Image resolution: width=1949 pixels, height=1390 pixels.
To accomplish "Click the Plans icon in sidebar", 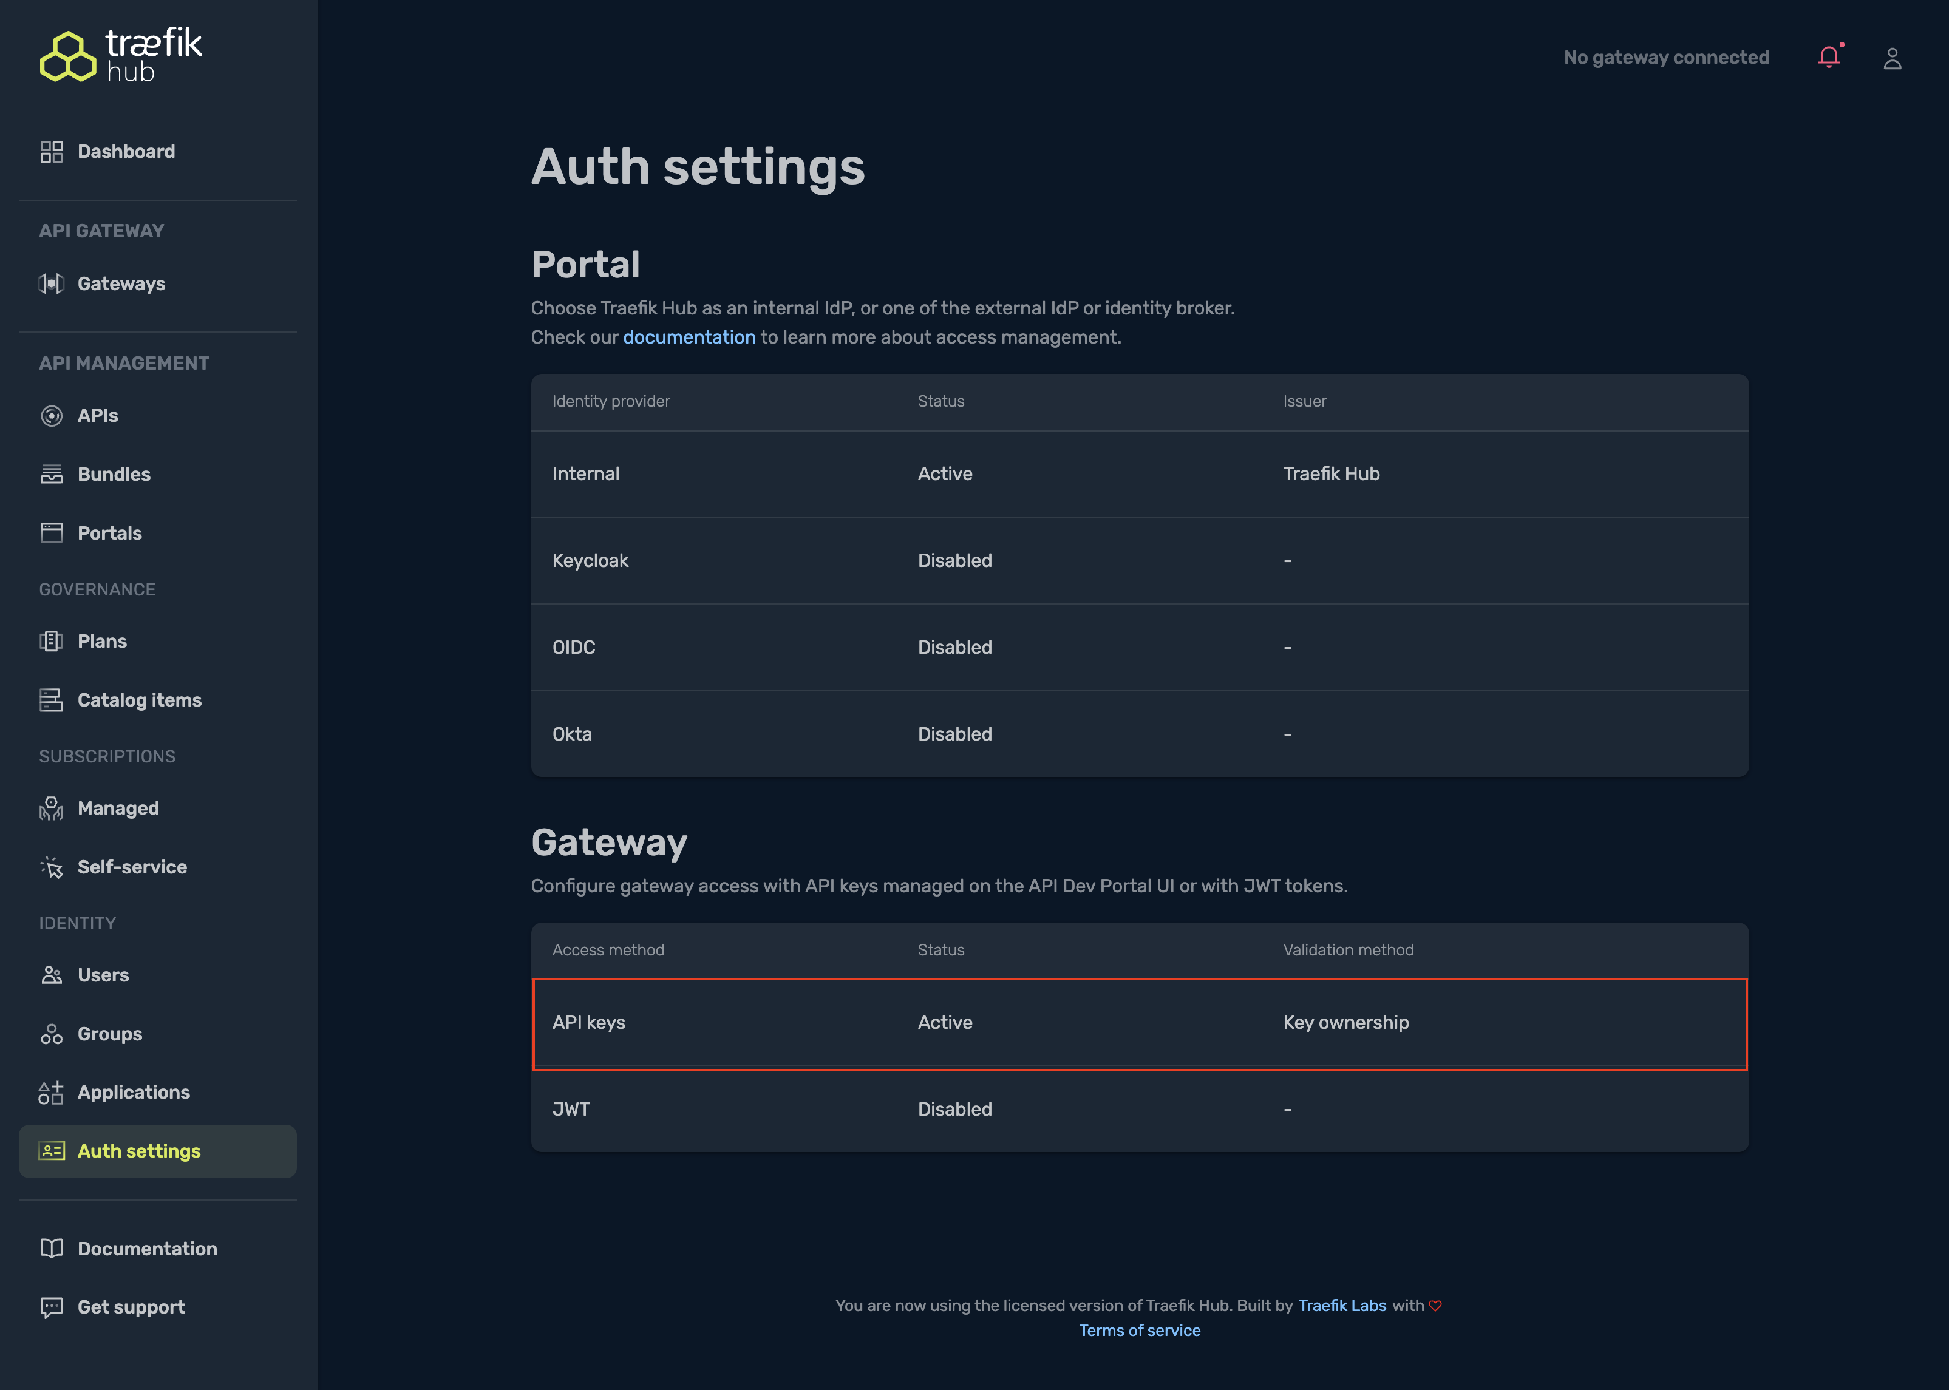I will [52, 641].
